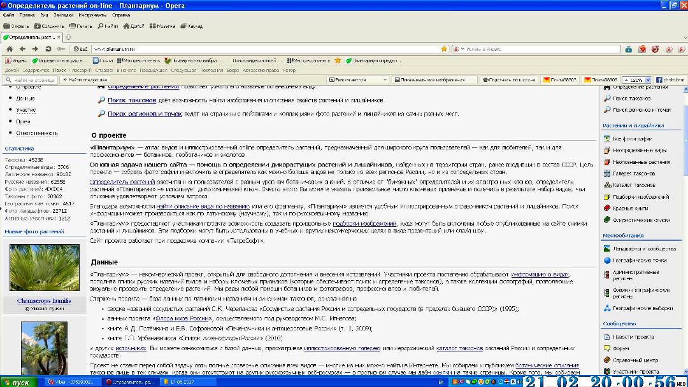Viewport: 688px width, 387px height.
Task: Expand the address bar history dropdown
Action: coord(436,49)
